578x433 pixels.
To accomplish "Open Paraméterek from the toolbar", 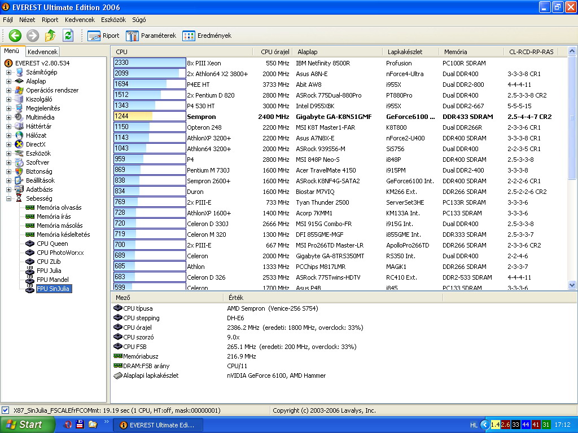I will point(151,36).
